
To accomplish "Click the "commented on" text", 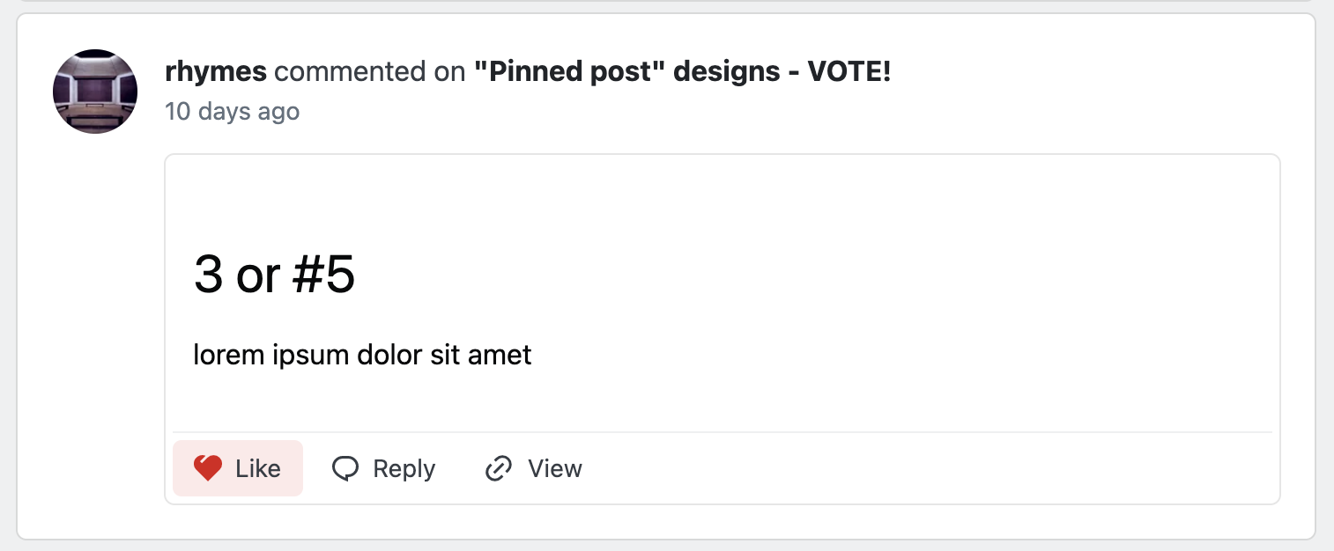I will click(370, 72).
